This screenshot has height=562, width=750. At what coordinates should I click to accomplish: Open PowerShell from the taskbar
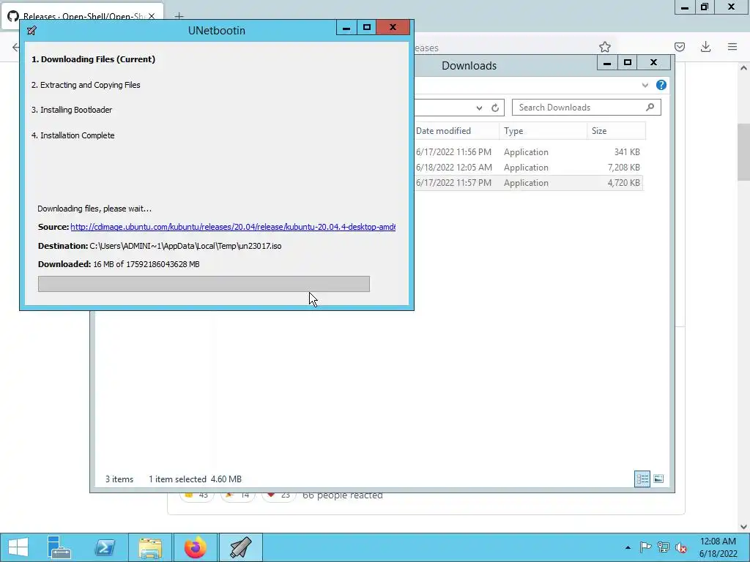pos(105,547)
